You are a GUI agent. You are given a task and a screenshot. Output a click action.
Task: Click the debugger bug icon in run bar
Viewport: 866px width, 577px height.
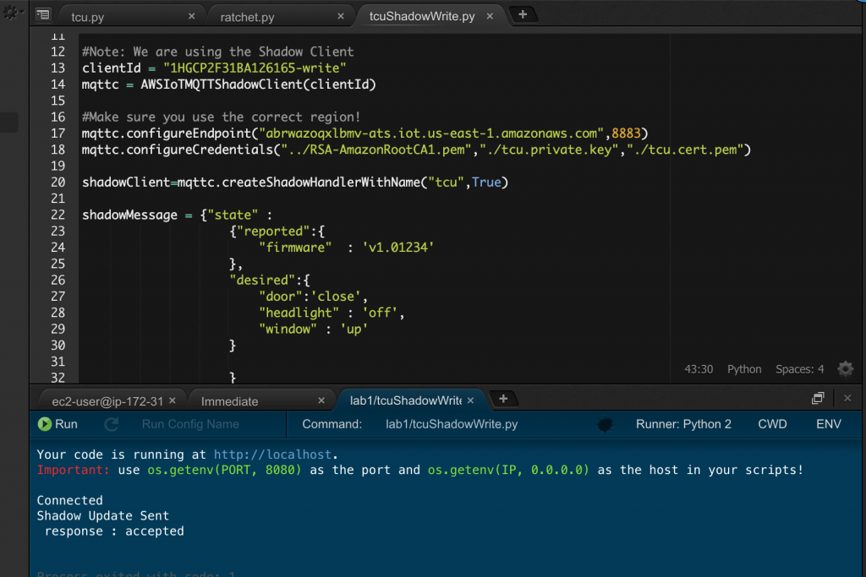pos(604,424)
